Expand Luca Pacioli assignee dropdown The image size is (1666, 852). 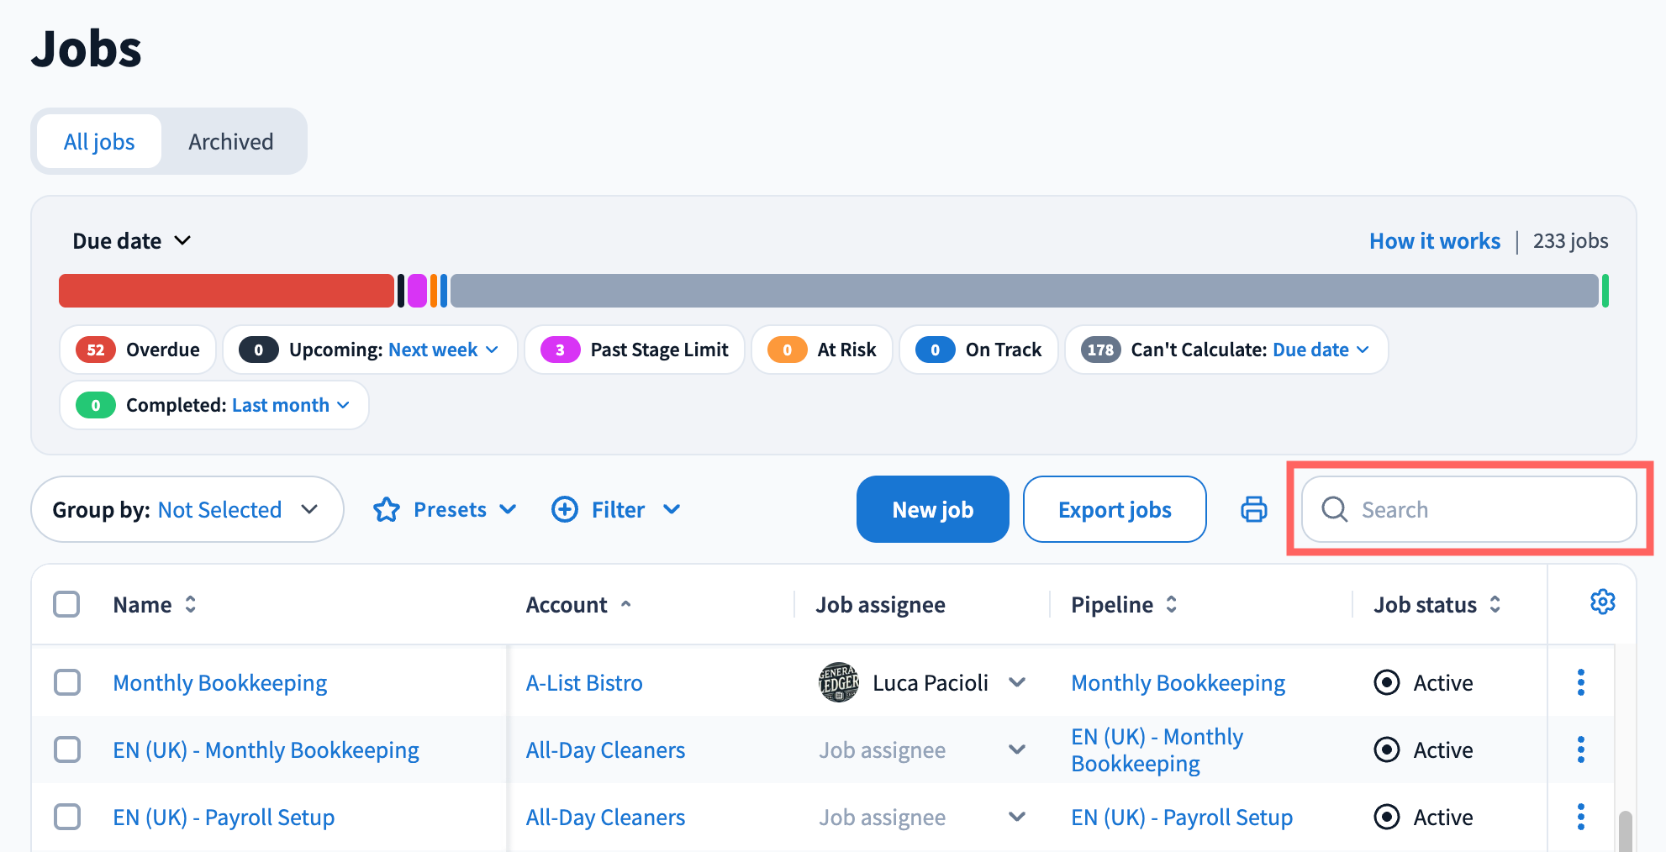[1017, 682]
